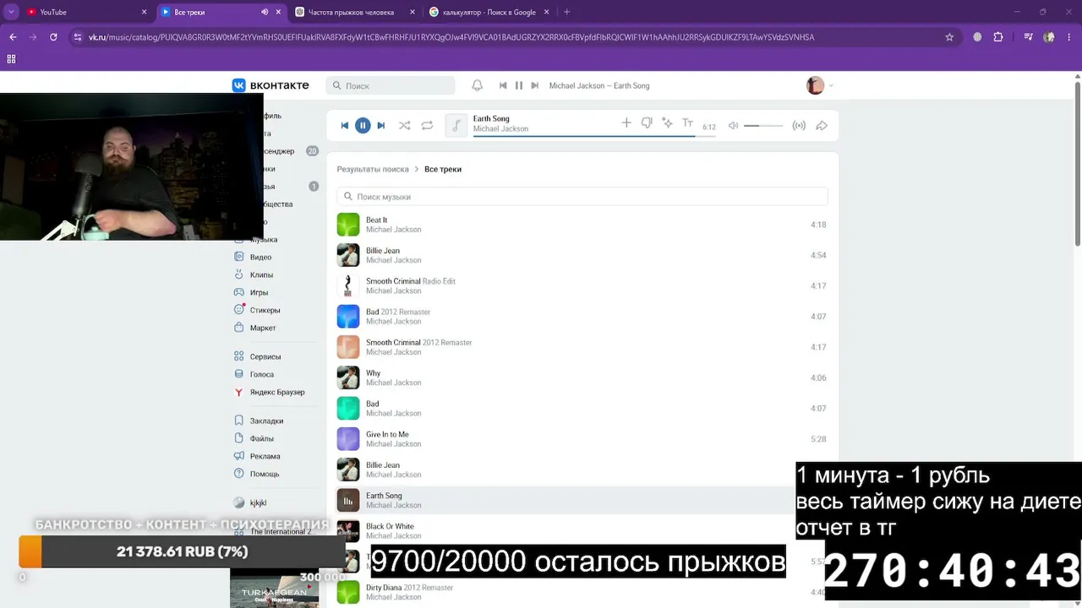Open the current track cover art

[456, 125]
